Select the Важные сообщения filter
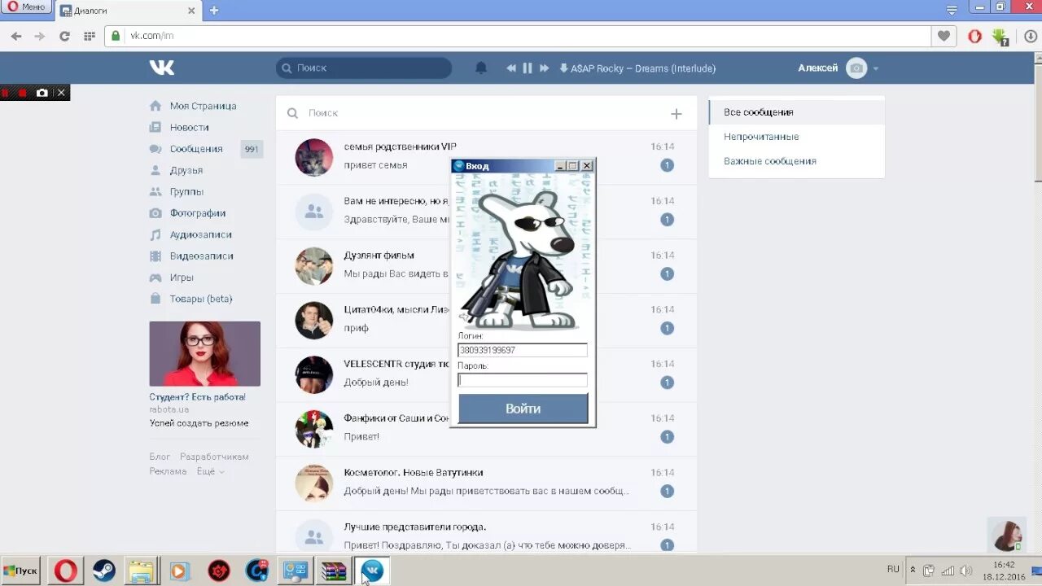 pyautogui.click(x=796, y=161)
